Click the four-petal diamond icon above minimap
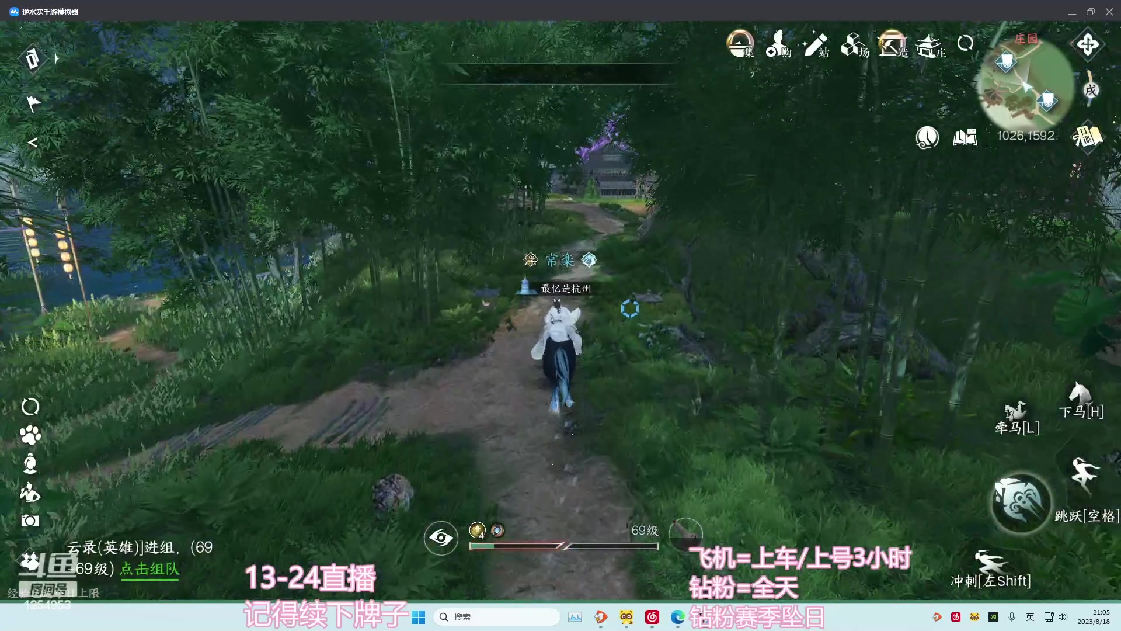 click(1087, 44)
